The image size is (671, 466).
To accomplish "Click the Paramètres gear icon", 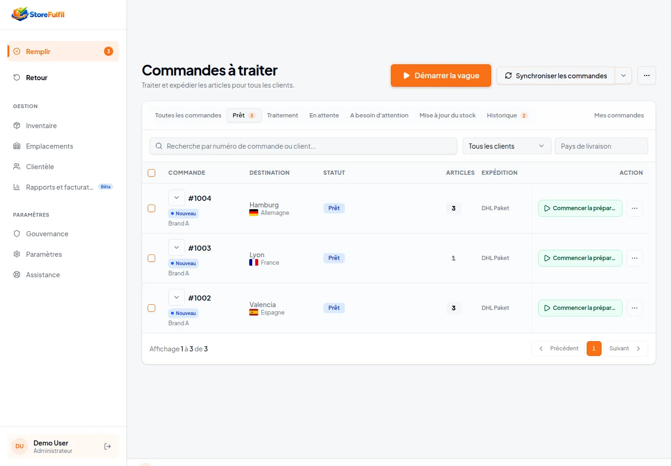I will tap(17, 254).
